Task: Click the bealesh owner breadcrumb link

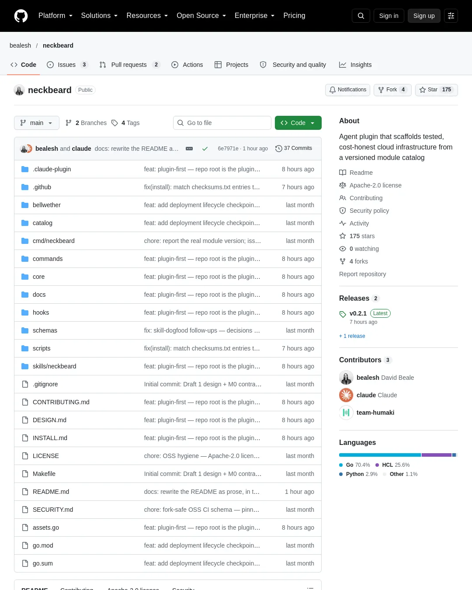Action: pyautogui.click(x=20, y=45)
